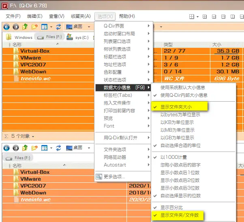
Task: Open view mode icon in top pane
Action: pos(44,27)
